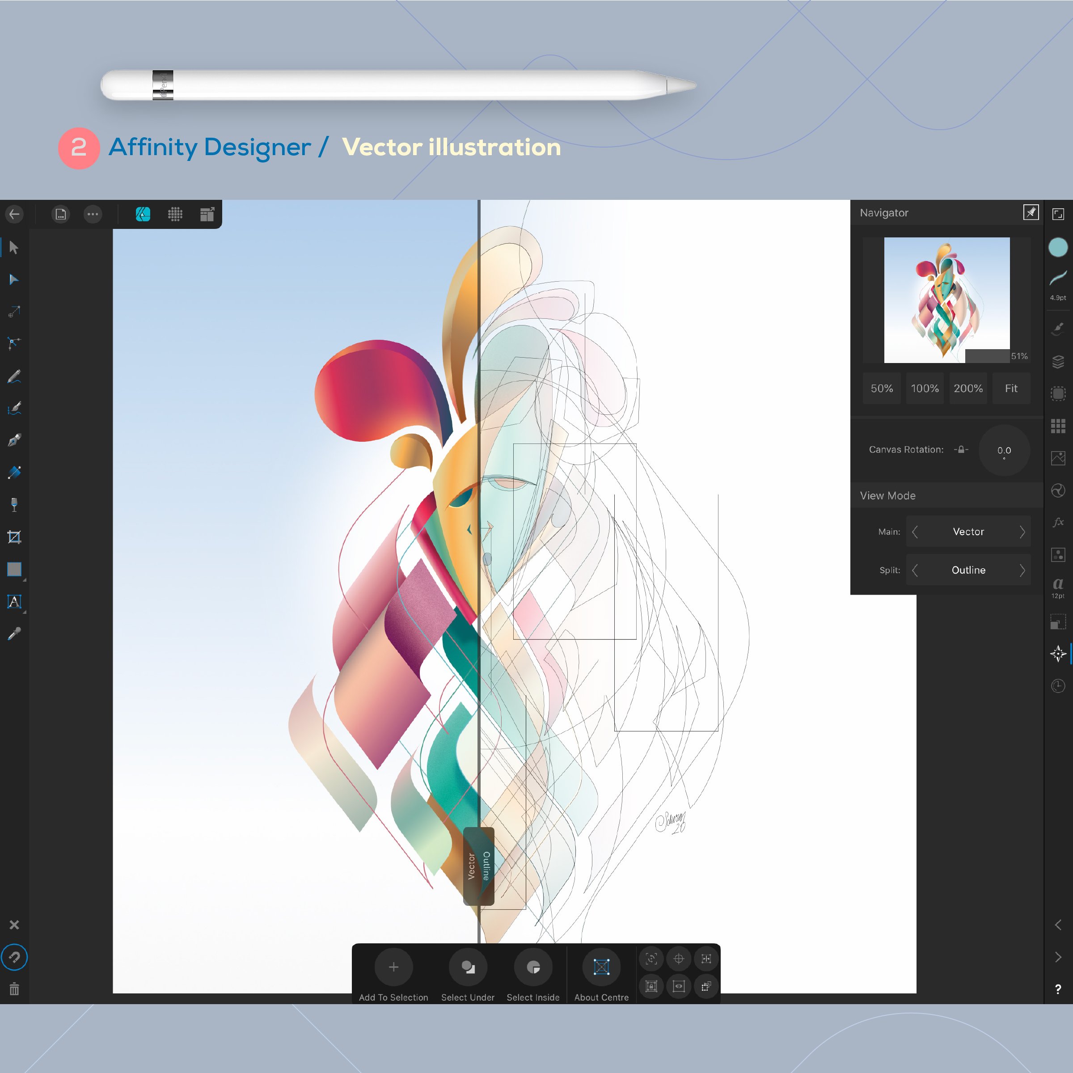Select the Move tool arrow
Viewport: 1073px width, 1073px height.
click(14, 247)
